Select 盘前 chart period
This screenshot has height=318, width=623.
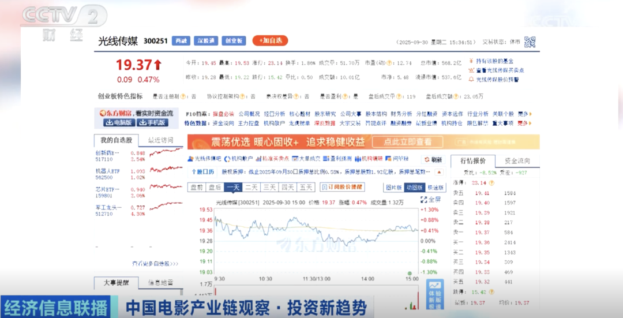[197, 187]
